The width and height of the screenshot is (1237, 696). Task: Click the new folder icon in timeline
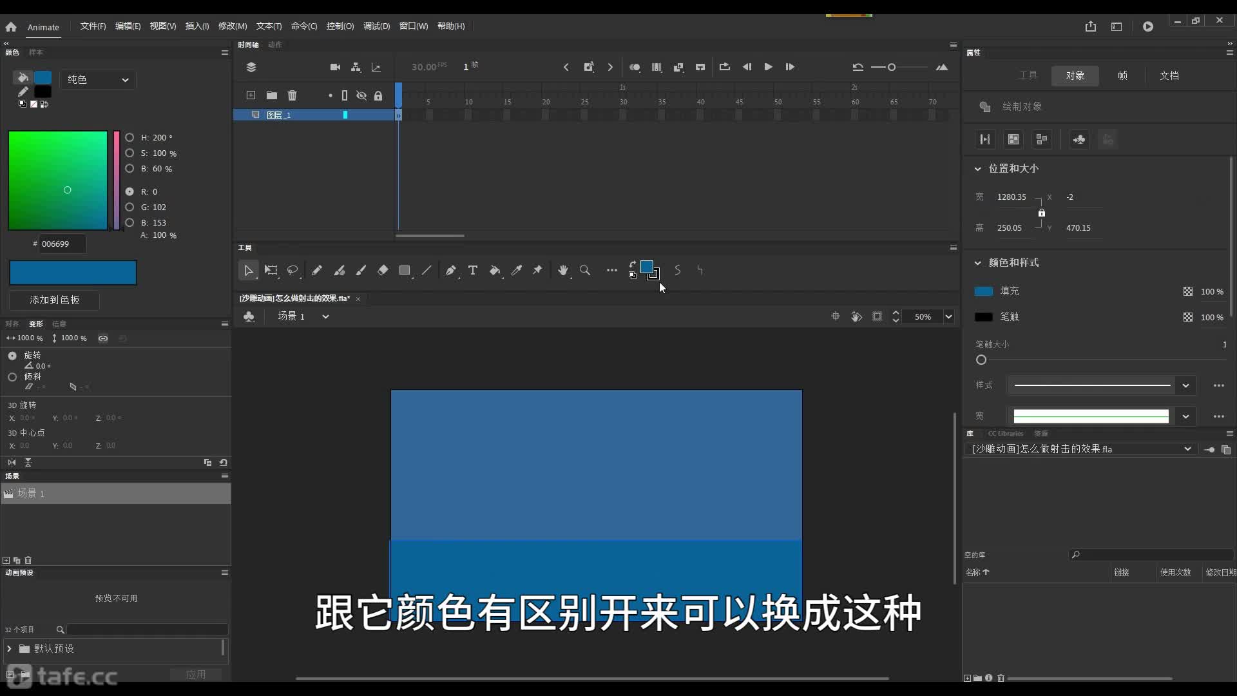[272, 95]
